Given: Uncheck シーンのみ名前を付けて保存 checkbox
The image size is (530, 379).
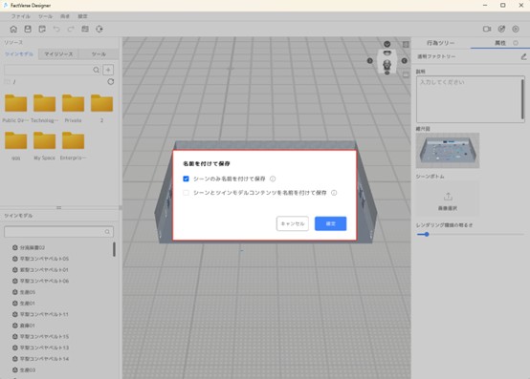Looking at the screenshot, I should pos(186,179).
